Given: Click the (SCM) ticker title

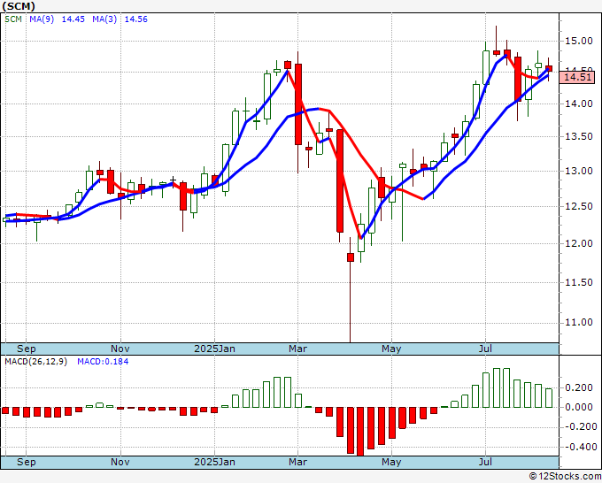Looking at the screenshot, I should point(19,6).
